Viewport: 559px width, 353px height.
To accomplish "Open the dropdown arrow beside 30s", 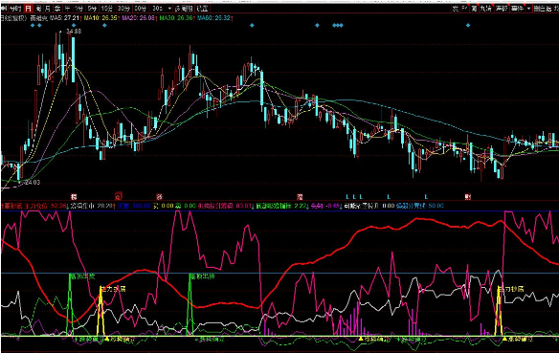I will point(169,9).
